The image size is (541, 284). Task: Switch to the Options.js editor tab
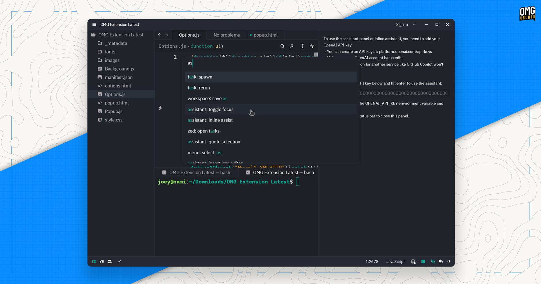coord(189,35)
